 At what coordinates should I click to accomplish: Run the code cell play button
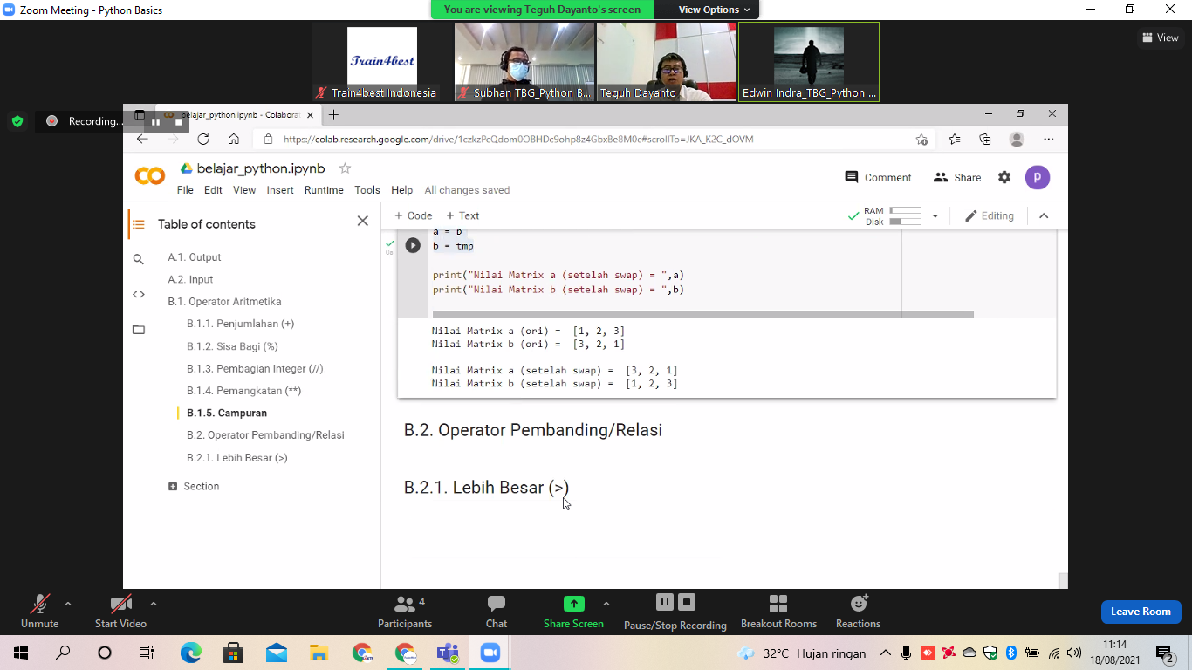[x=413, y=246]
